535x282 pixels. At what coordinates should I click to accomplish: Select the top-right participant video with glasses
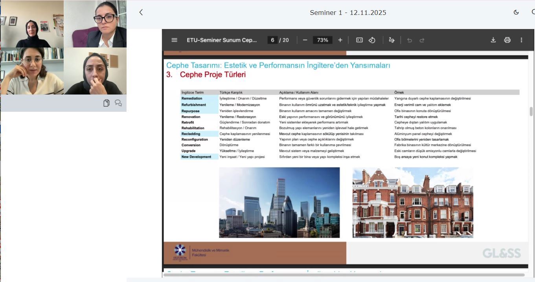95,24
